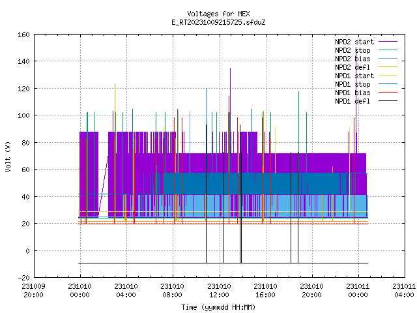Select the 'NPD2 start' legend label
Screen dimensions: 417x313
[x=354, y=42]
